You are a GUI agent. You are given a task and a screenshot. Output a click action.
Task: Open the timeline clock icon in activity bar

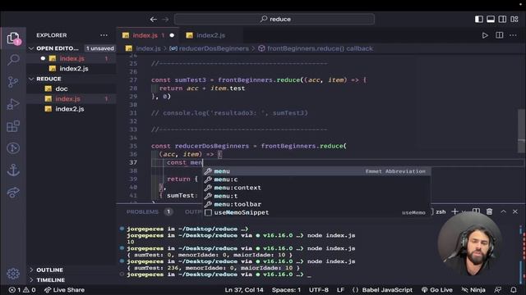point(13,147)
